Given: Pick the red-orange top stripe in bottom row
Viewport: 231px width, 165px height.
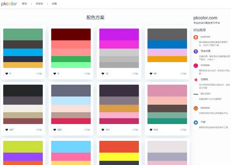Looking at the screenshot, I should [119, 147].
